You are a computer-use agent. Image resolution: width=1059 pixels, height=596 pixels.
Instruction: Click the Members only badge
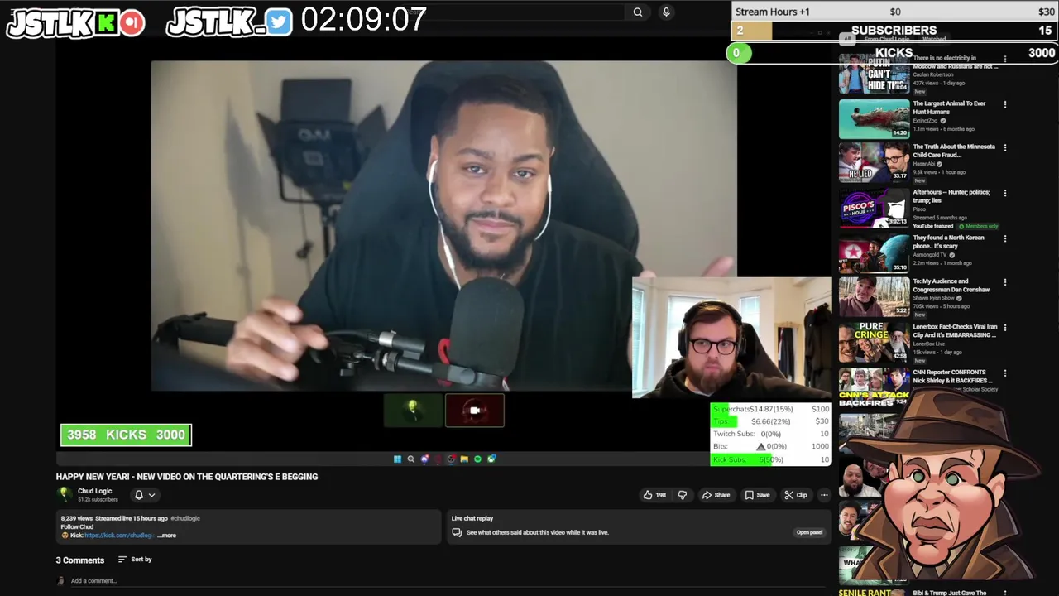(979, 226)
